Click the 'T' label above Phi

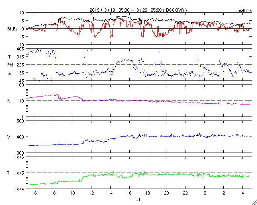(10, 57)
